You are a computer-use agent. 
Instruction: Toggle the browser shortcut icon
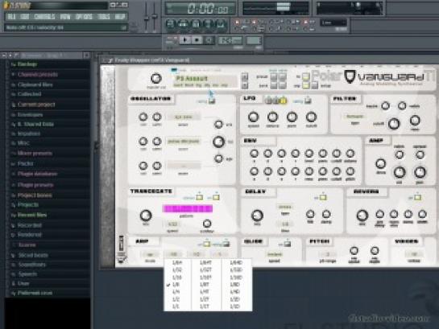click(209, 24)
